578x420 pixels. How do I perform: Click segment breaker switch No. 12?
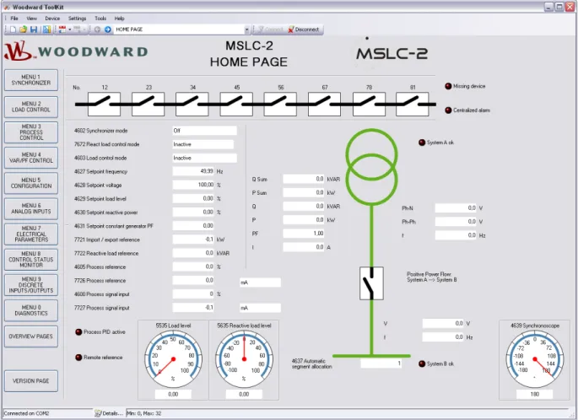click(104, 105)
